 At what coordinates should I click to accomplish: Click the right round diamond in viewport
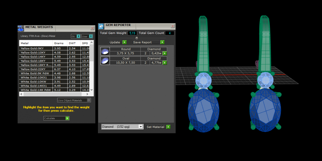coord(265,80)
